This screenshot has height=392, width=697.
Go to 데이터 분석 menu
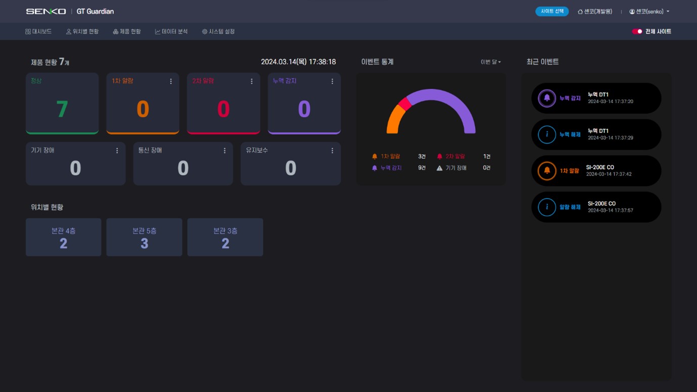coord(171,31)
